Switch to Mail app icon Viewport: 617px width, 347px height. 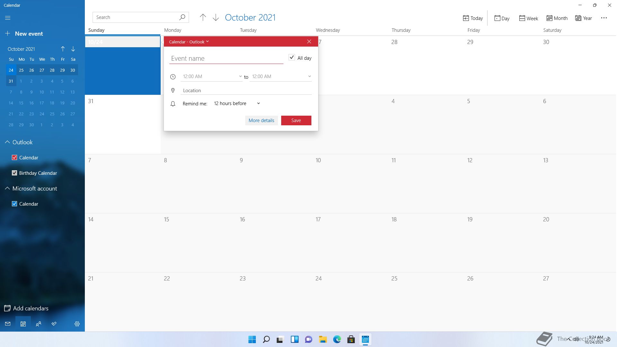[x=8, y=324]
